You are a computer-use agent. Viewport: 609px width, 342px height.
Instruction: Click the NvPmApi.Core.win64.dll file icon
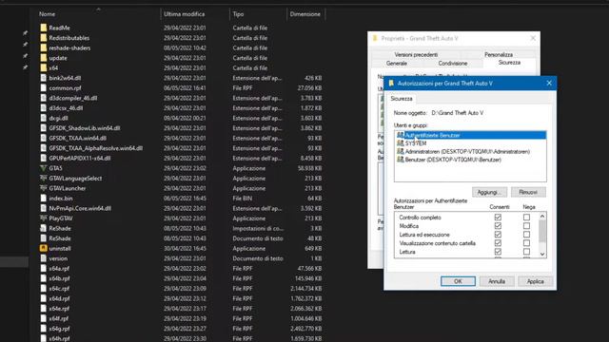coord(44,208)
